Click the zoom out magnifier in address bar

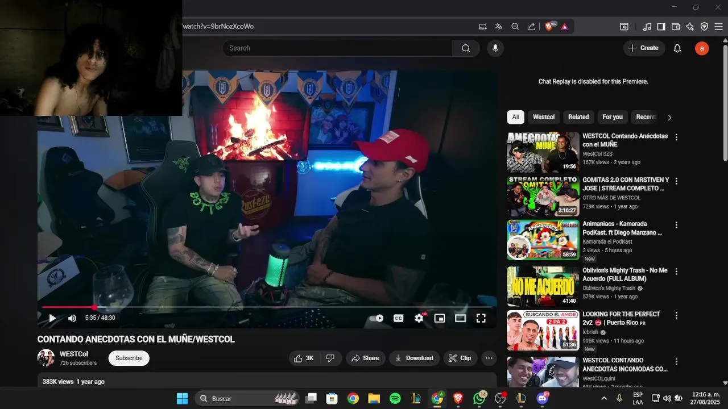[x=515, y=26]
